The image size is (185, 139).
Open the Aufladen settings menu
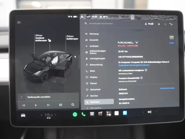pos(92,46)
